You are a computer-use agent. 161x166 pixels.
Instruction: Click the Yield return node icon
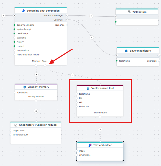tap(129, 12)
